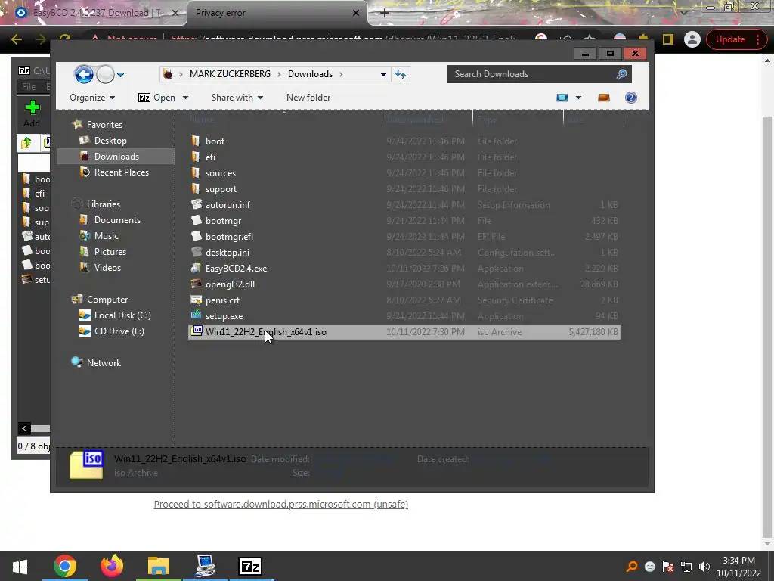
Task: Open File Explorer from the taskbar
Action: tap(159, 566)
